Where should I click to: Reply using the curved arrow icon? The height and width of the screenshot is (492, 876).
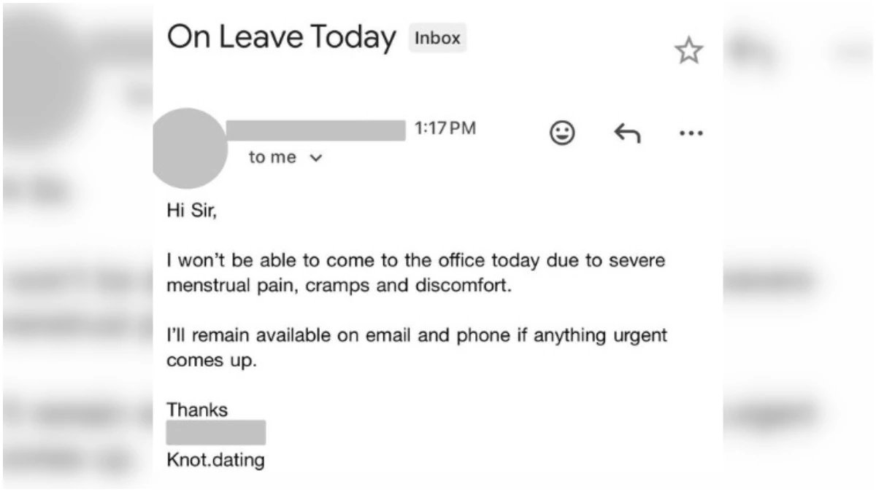tap(626, 133)
